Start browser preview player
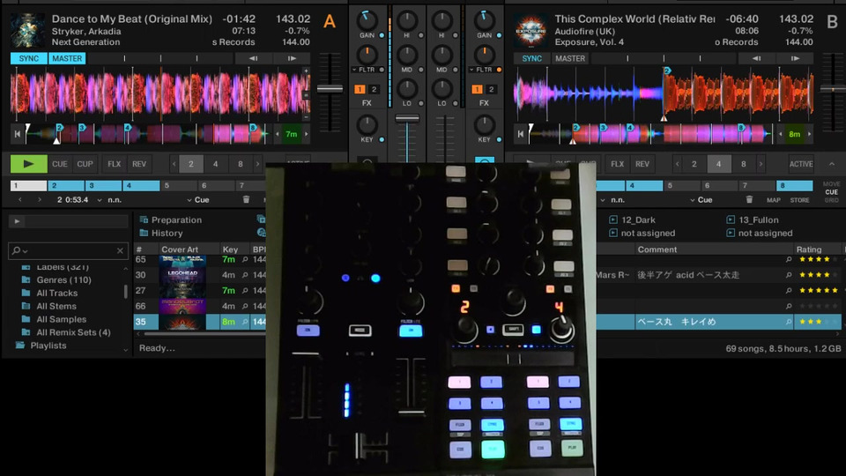The image size is (846, 476). click(18, 220)
